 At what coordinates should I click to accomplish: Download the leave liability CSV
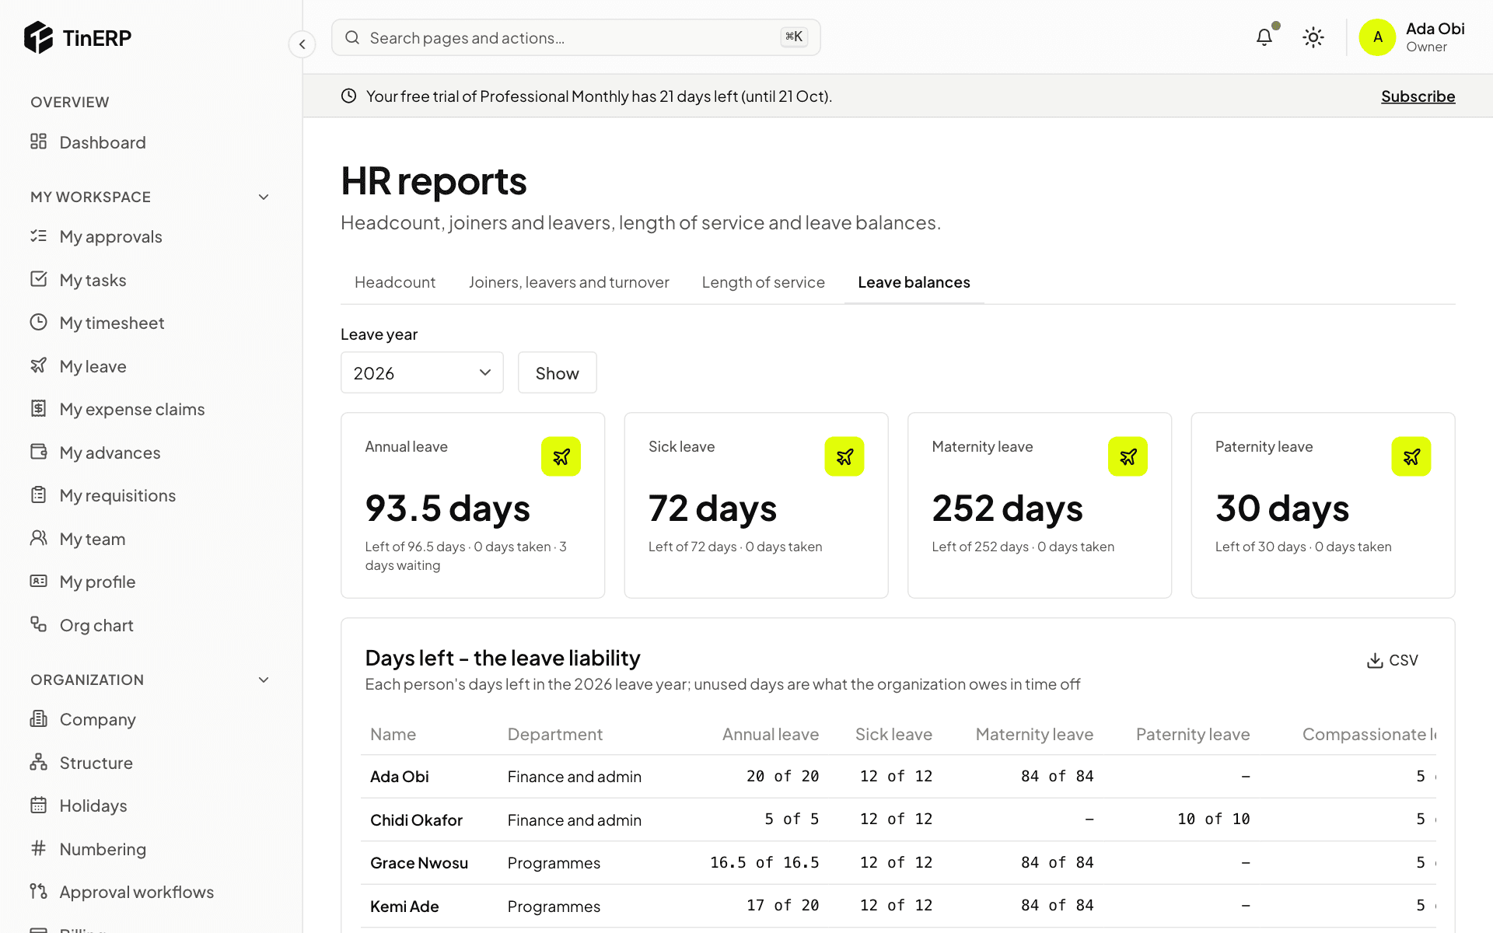(1393, 660)
